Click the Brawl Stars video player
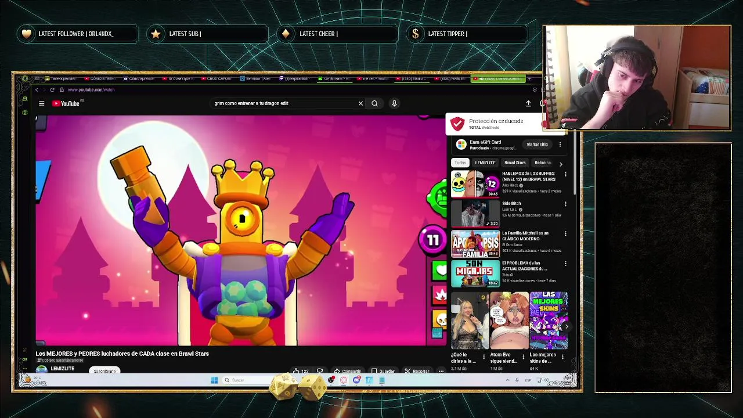This screenshot has height=418, width=743. (241, 230)
